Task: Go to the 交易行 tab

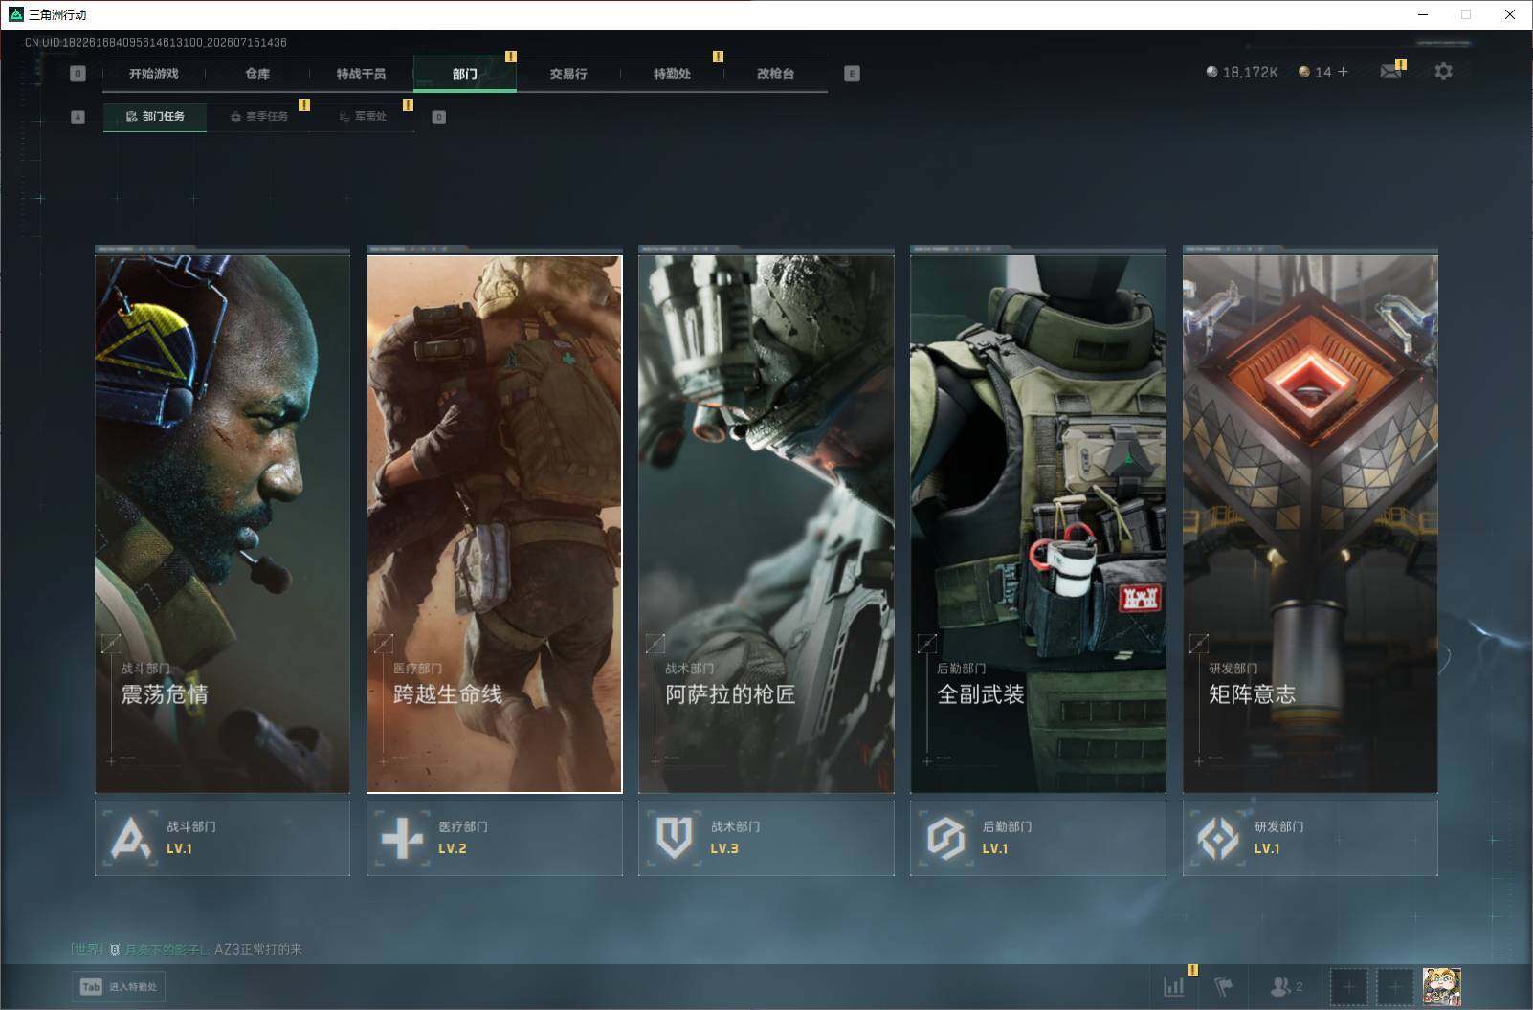Action: coord(568,74)
